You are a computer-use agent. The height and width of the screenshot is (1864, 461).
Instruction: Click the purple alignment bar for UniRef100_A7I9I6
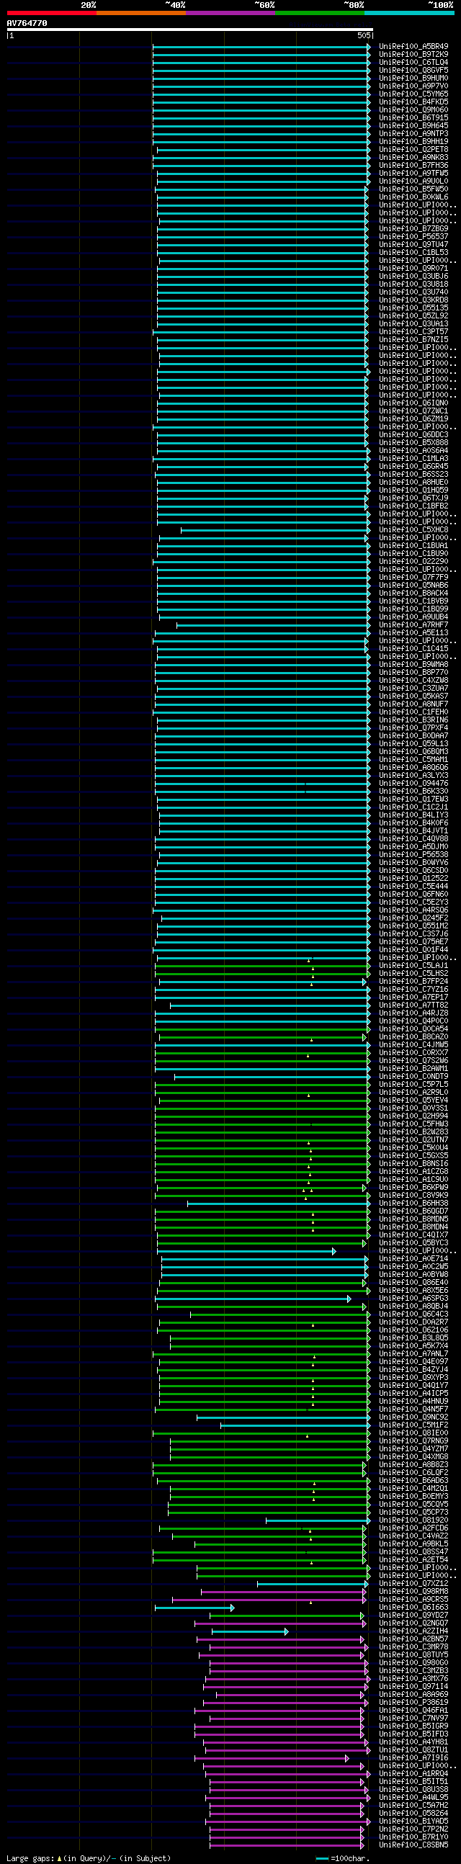point(272,1757)
